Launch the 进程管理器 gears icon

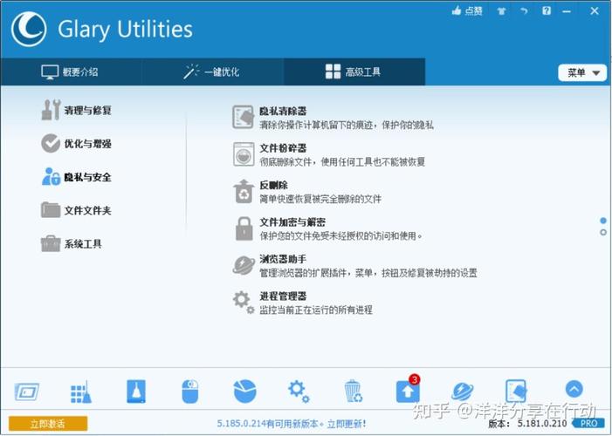coord(244,303)
